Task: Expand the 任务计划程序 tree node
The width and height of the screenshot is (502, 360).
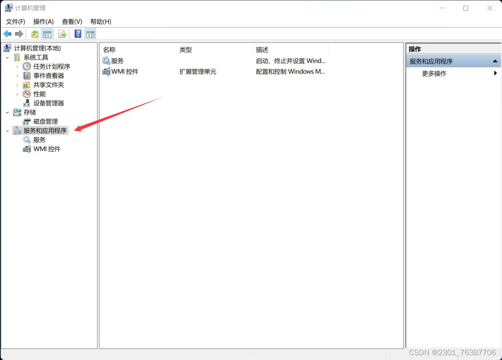Action: (x=17, y=66)
